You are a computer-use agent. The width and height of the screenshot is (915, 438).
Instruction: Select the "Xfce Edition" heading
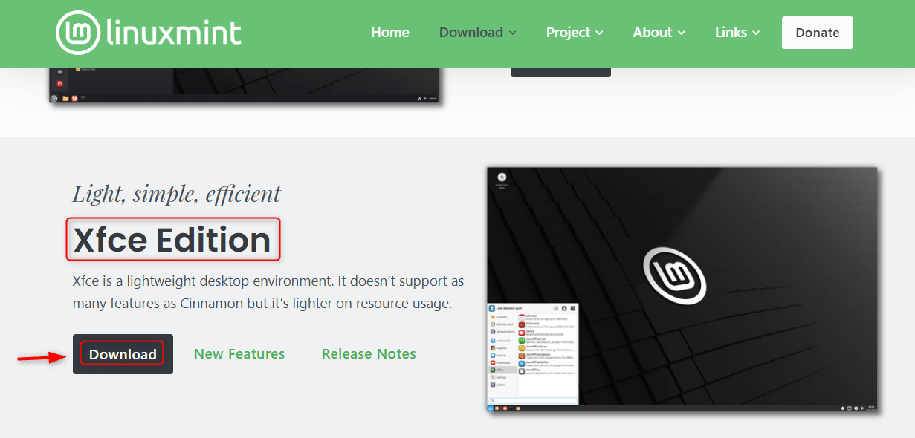pos(172,240)
